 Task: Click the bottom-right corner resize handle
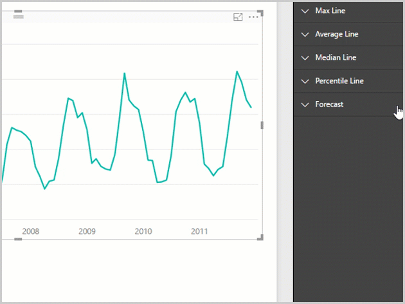coord(260,238)
